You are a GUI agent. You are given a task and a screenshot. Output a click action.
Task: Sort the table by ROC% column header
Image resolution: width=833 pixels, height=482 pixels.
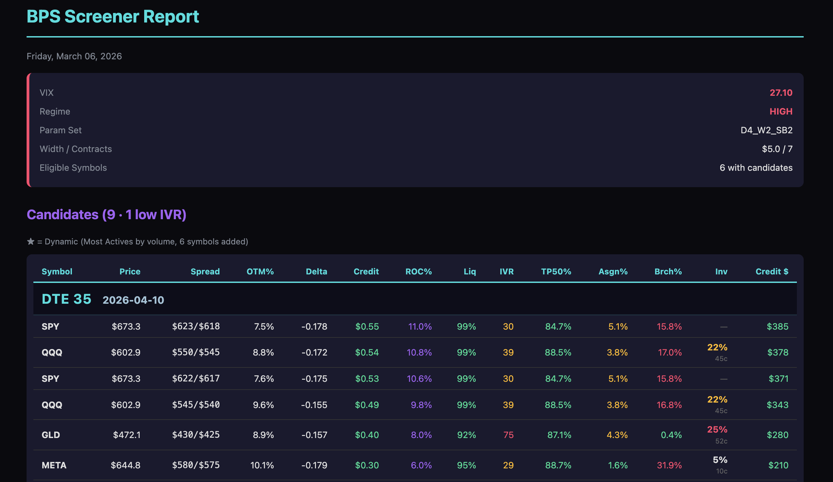tap(419, 271)
